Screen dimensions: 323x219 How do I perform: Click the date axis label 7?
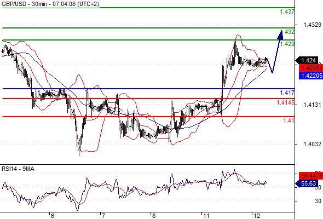point(103,216)
